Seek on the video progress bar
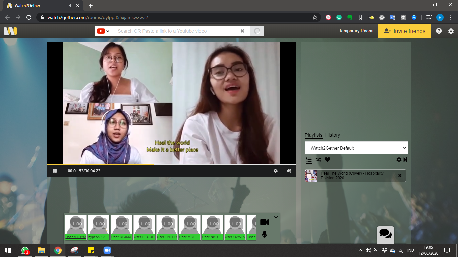458x257 pixels. [201, 164]
